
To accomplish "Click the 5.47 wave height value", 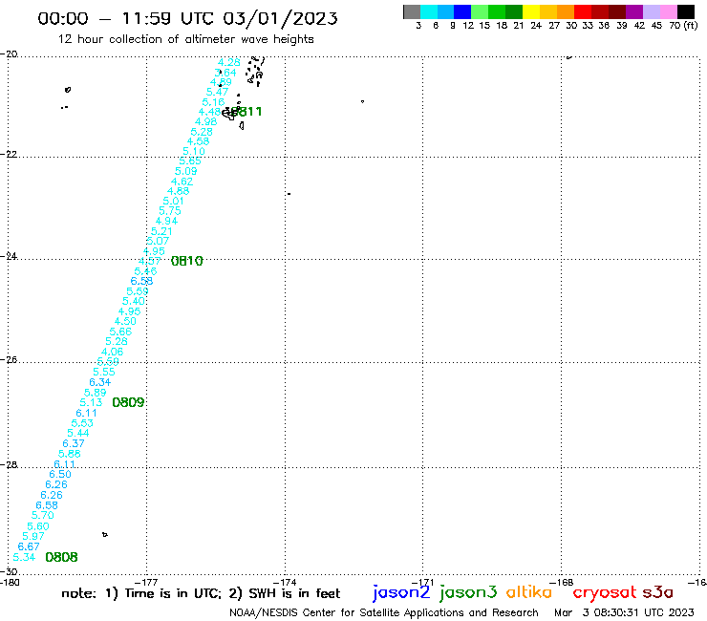I will pos(217,92).
